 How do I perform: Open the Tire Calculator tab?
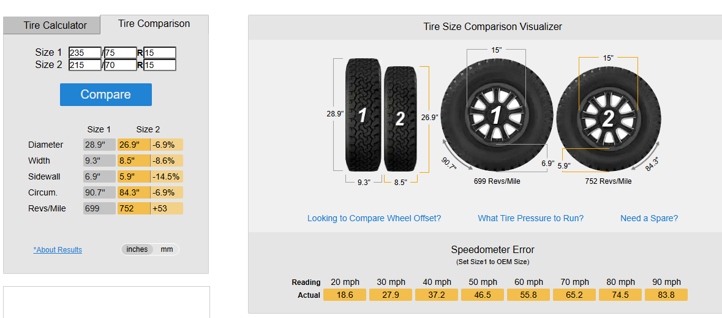(x=55, y=26)
